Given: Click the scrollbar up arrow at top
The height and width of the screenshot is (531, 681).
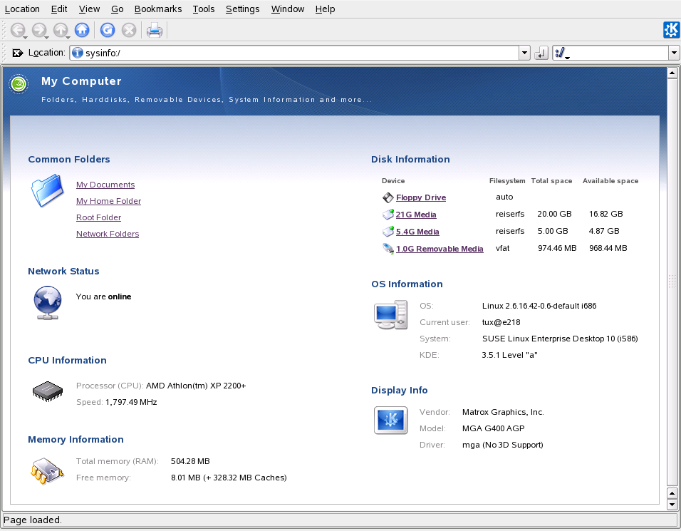Looking at the screenshot, I should coord(671,73).
